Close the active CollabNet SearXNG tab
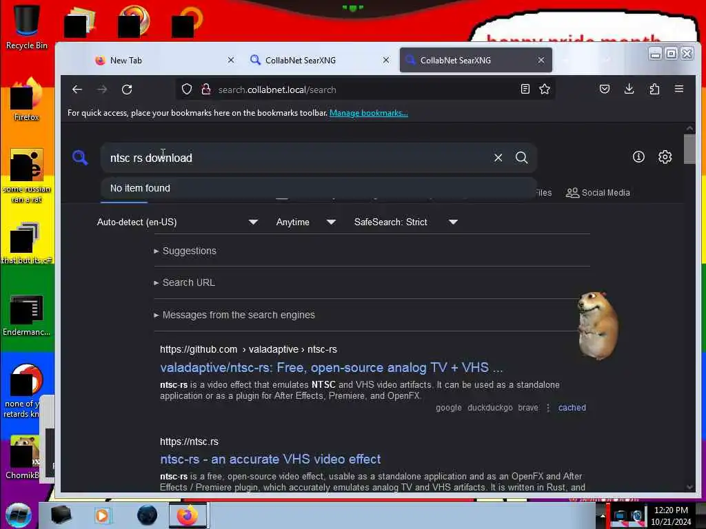Viewport: 706px width, 529px height. (541, 60)
